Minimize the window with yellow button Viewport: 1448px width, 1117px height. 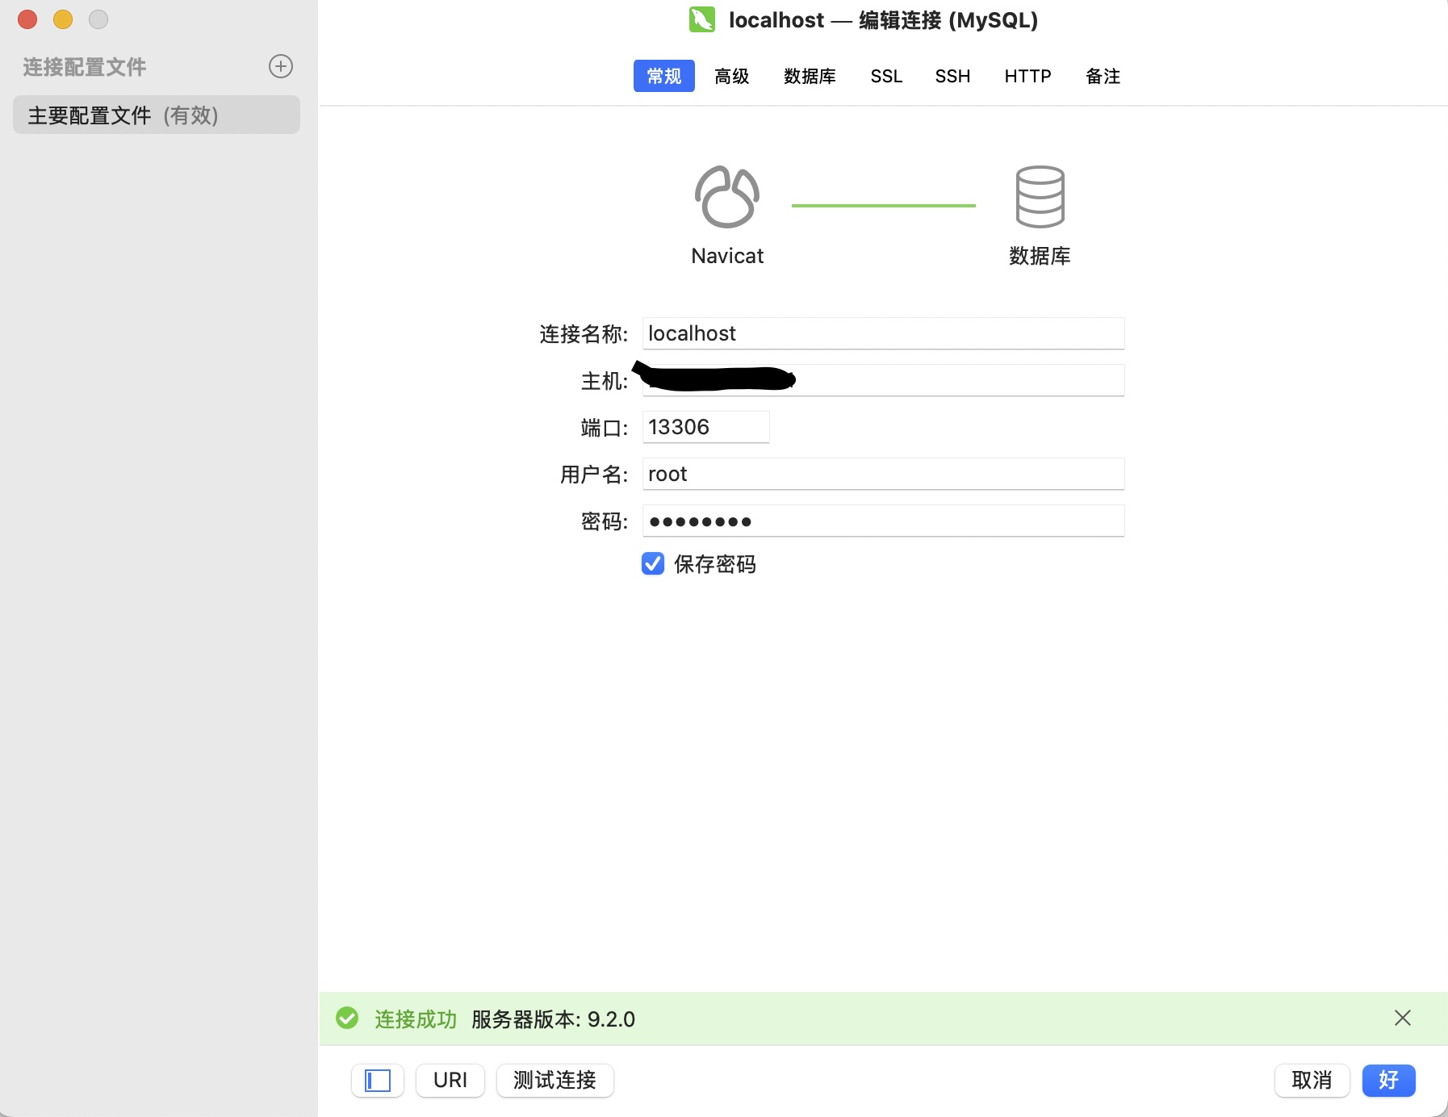pos(63,19)
